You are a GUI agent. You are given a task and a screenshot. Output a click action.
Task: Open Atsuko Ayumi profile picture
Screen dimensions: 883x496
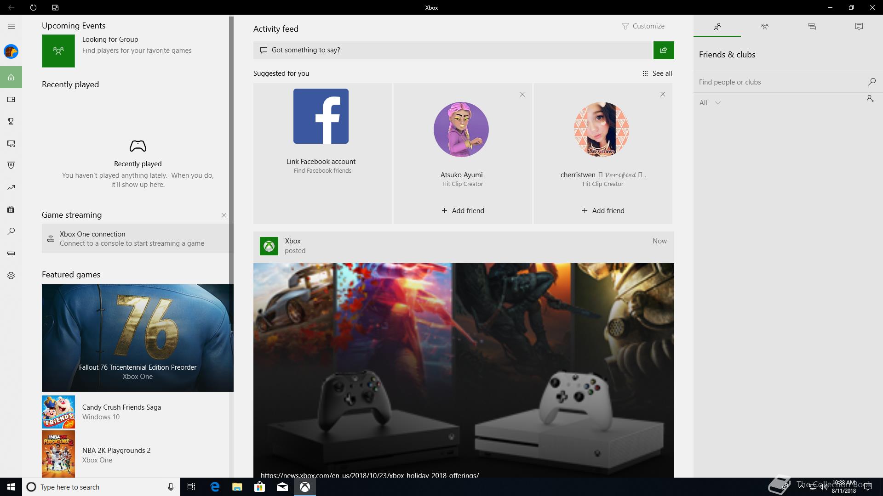[x=461, y=130]
